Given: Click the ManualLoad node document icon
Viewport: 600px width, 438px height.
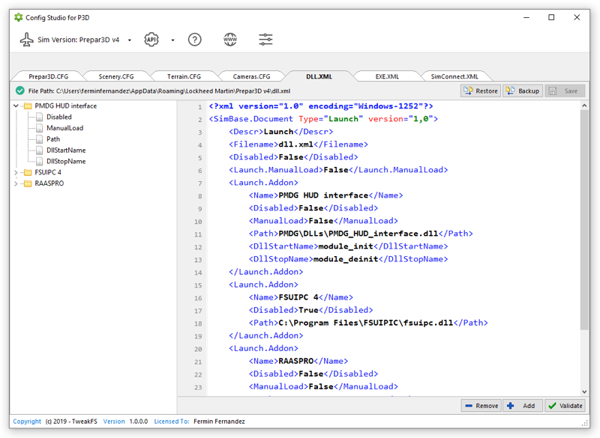Looking at the screenshot, I should (40, 128).
